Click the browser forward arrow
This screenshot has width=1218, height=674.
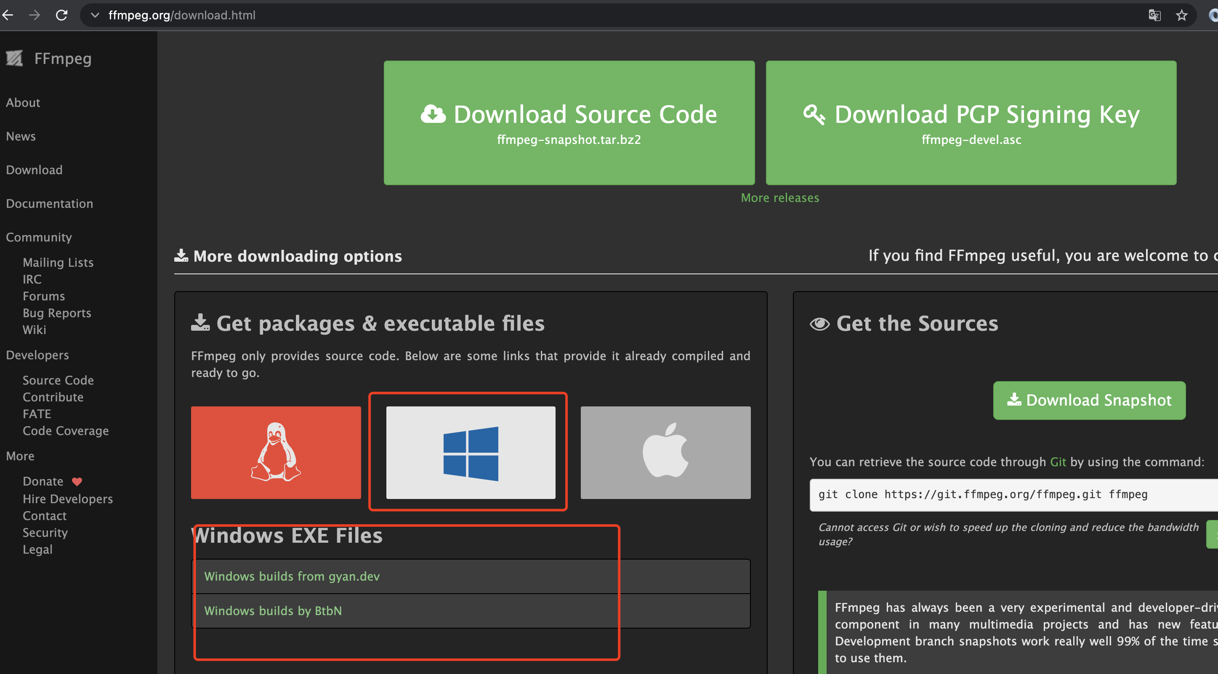pos(34,15)
